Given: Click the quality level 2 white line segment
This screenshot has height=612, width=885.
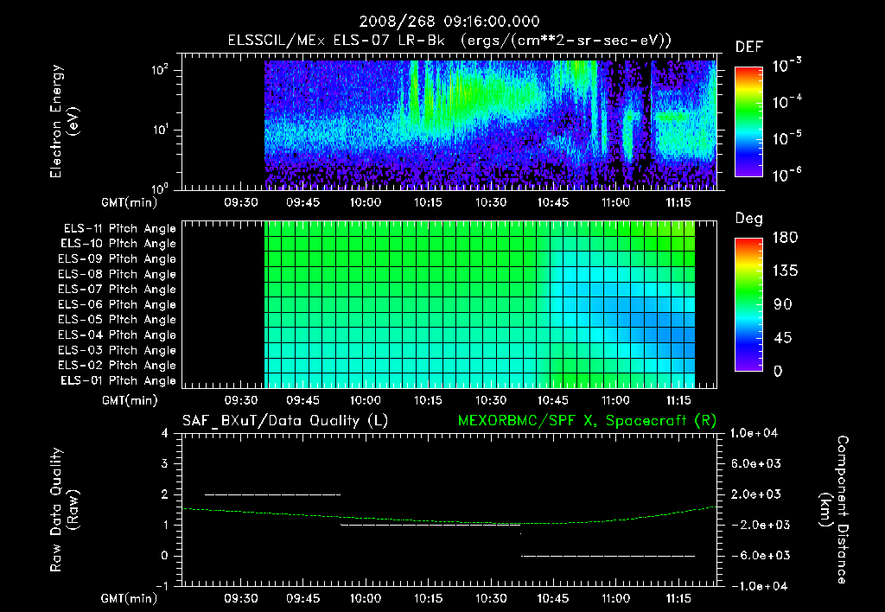Looking at the screenshot, I should click(x=272, y=494).
